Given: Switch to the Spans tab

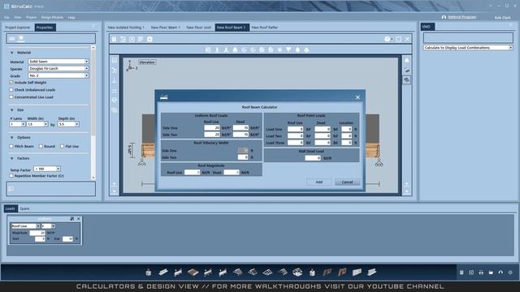Looking at the screenshot, I should click(x=24, y=208).
